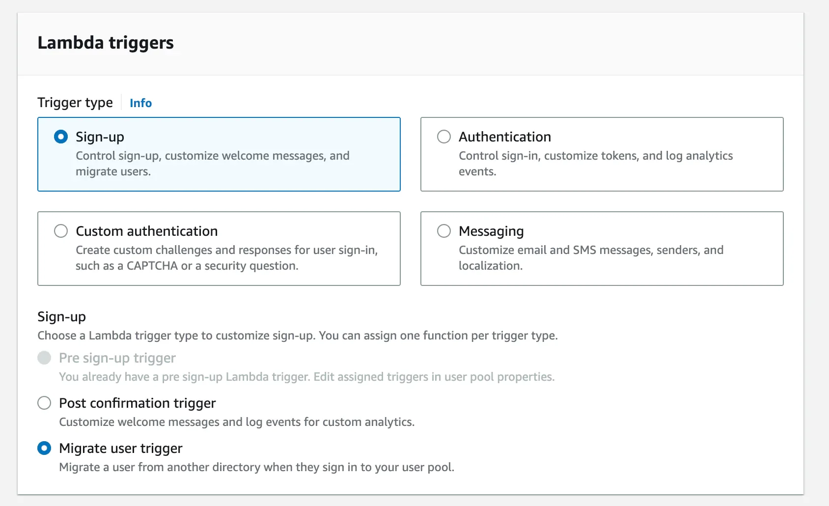Click the pre sign-up trigger explanation text
The image size is (829, 506).
coord(306,376)
